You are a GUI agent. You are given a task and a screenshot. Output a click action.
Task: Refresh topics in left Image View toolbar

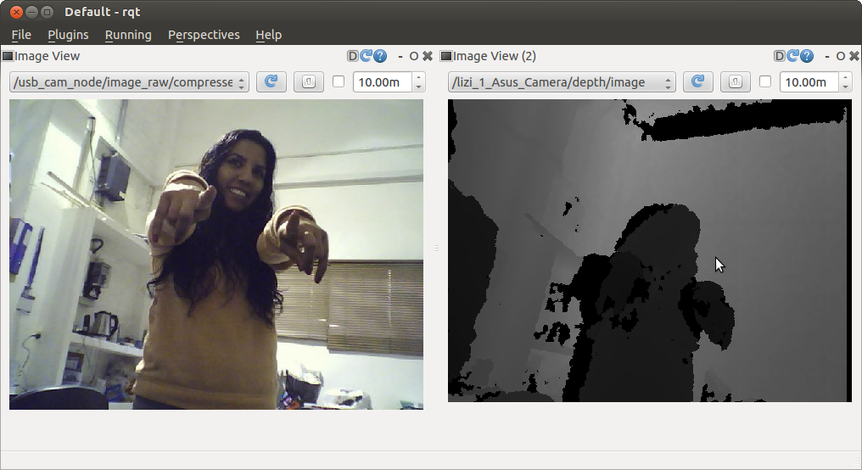pyautogui.click(x=271, y=82)
